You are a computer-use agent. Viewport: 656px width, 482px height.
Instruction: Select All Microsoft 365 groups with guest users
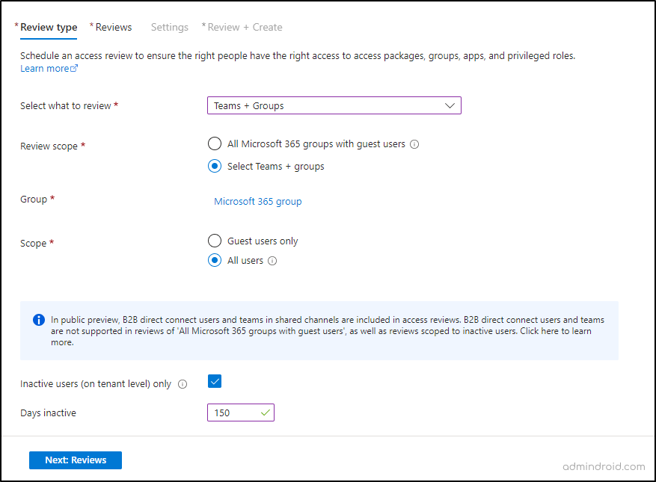(215, 143)
